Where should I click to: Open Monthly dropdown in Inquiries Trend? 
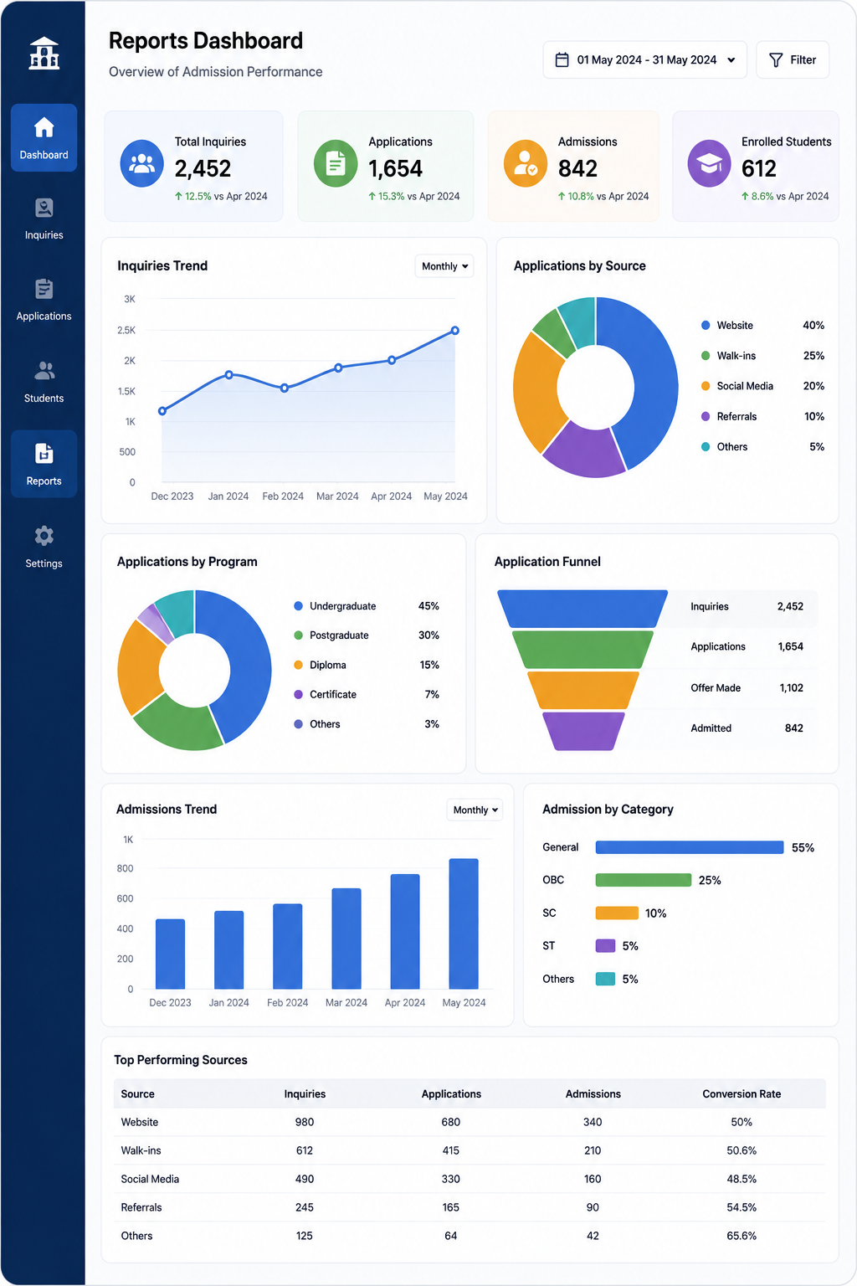pos(444,266)
